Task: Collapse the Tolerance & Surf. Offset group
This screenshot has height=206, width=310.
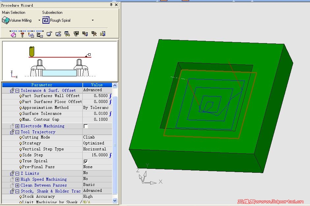Action: [17, 90]
